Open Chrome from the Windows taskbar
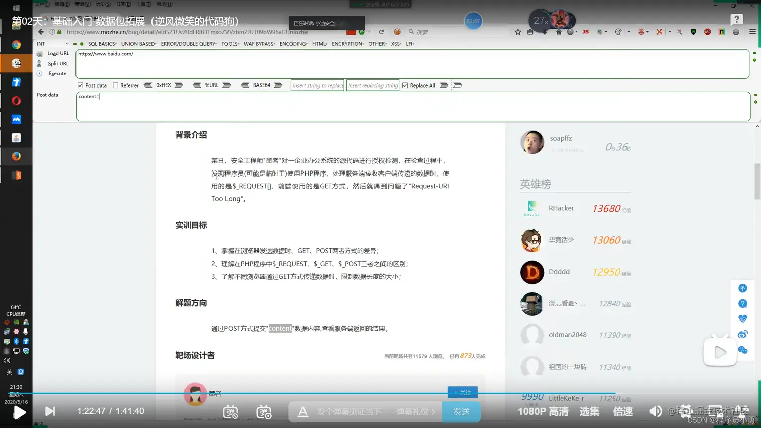Viewport: 761px width, 428px height. click(16, 45)
